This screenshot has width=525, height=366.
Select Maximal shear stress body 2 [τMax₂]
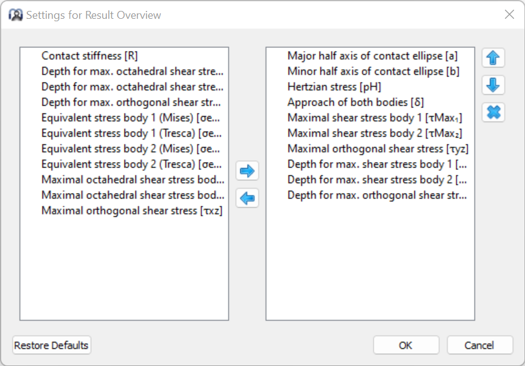click(371, 134)
